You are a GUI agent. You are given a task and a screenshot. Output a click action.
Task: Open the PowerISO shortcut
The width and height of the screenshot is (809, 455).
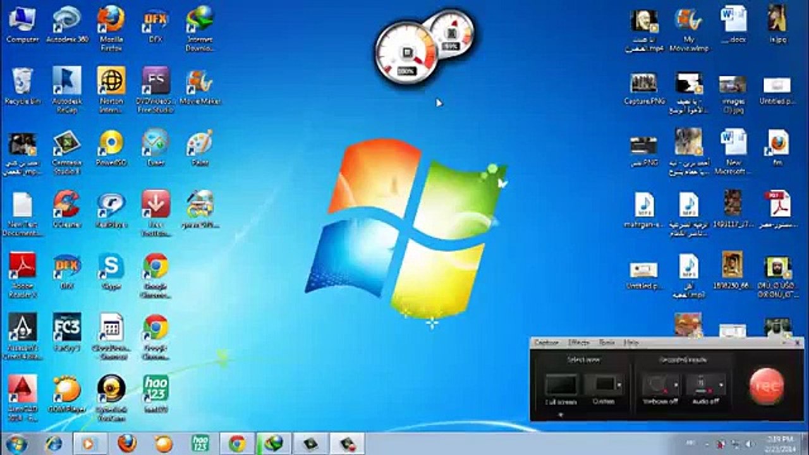[x=111, y=147]
